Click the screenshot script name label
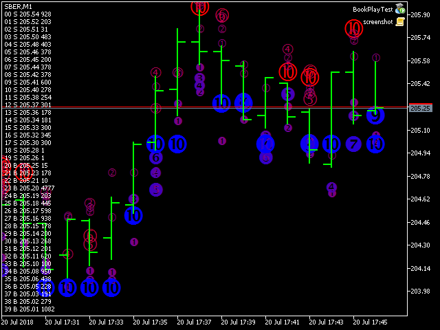The image size is (440, 330). [x=378, y=22]
